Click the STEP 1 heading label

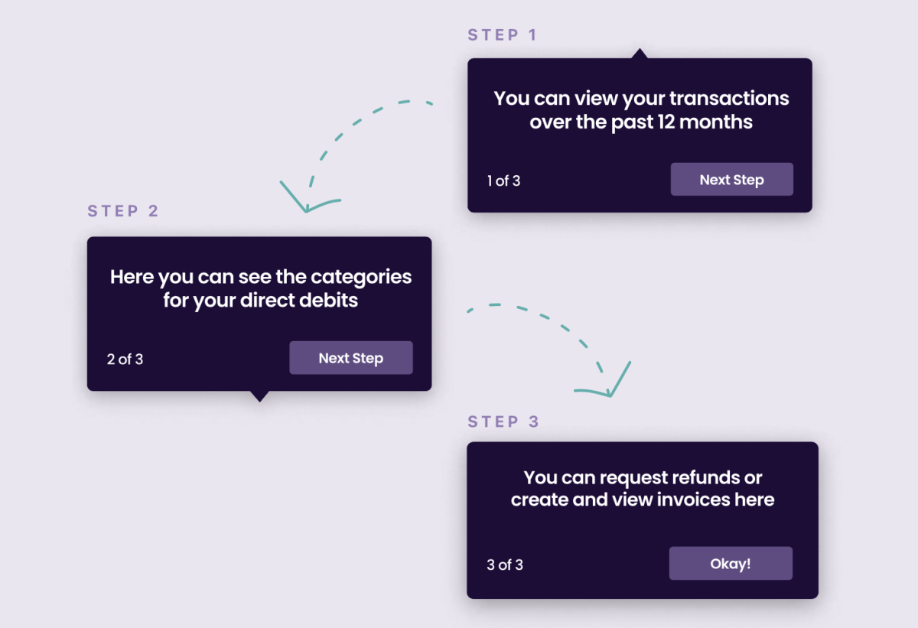point(503,35)
